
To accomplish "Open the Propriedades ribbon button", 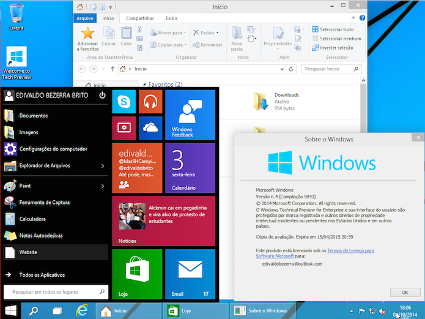I will tap(278, 39).
